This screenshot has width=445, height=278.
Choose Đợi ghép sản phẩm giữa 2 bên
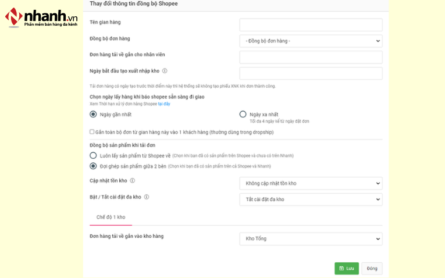[x=93, y=166]
